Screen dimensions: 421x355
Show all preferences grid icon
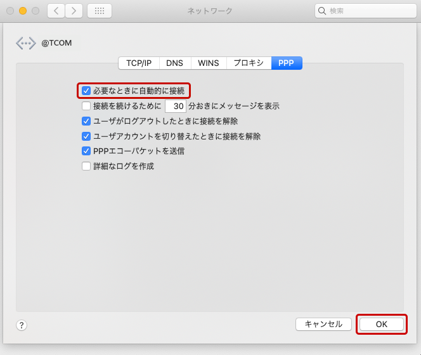(x=100, y=11)
